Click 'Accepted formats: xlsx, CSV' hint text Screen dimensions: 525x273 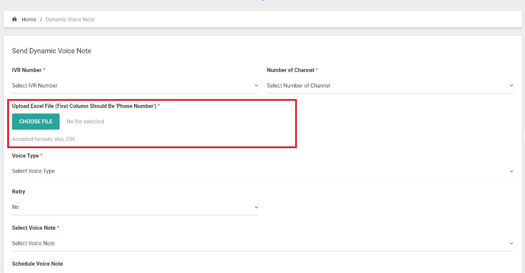(44, 139)
